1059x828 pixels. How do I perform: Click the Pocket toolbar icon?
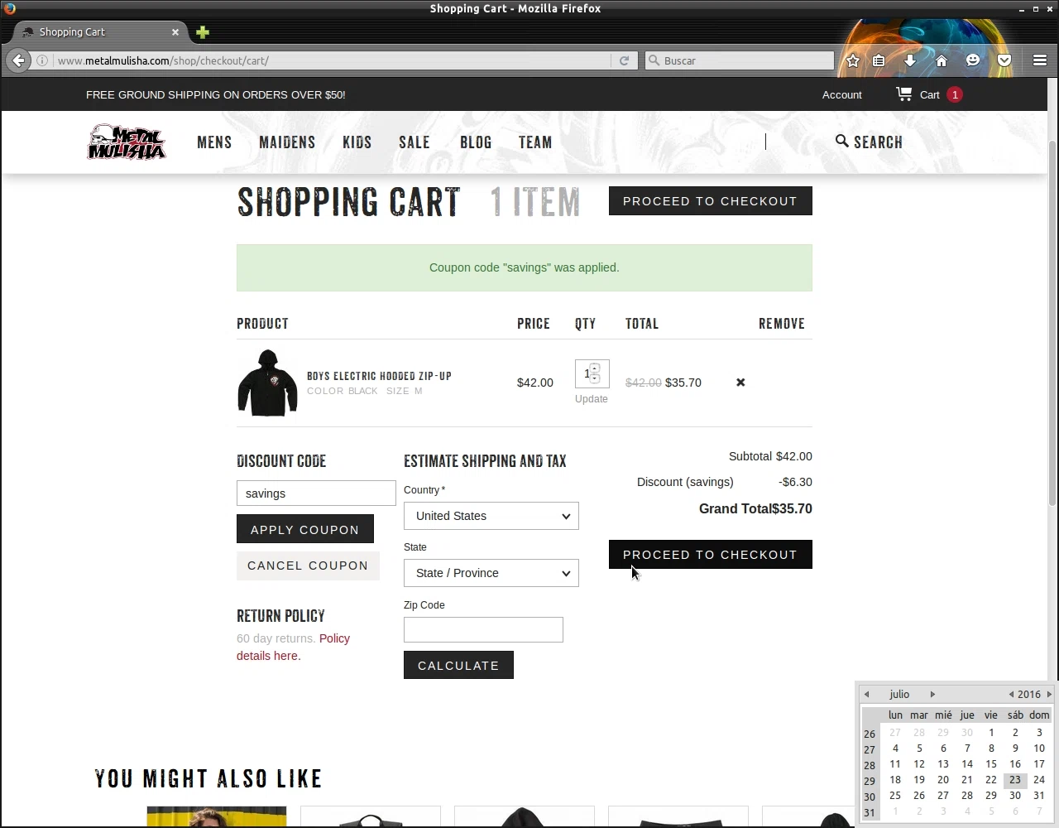point(1004,60)
